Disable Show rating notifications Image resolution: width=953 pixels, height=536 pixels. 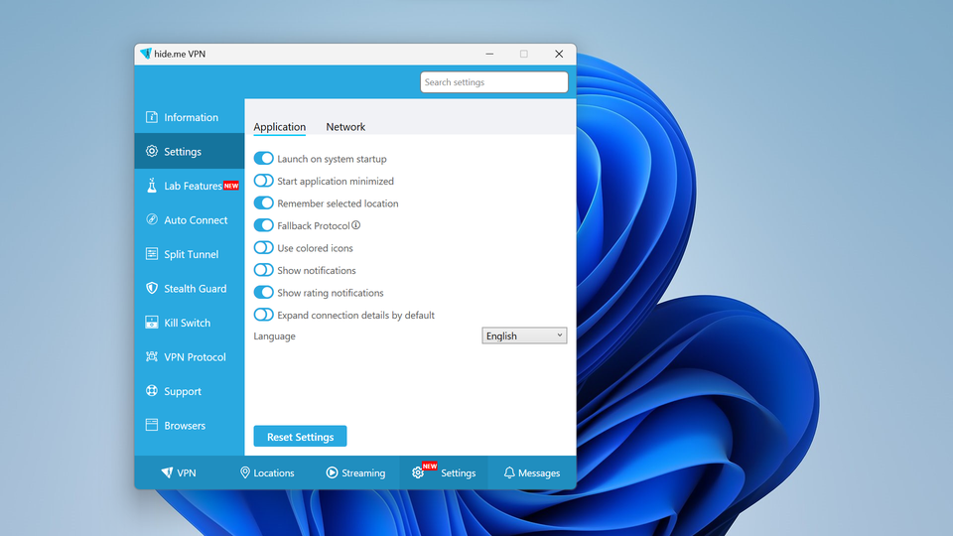(263, 292)
